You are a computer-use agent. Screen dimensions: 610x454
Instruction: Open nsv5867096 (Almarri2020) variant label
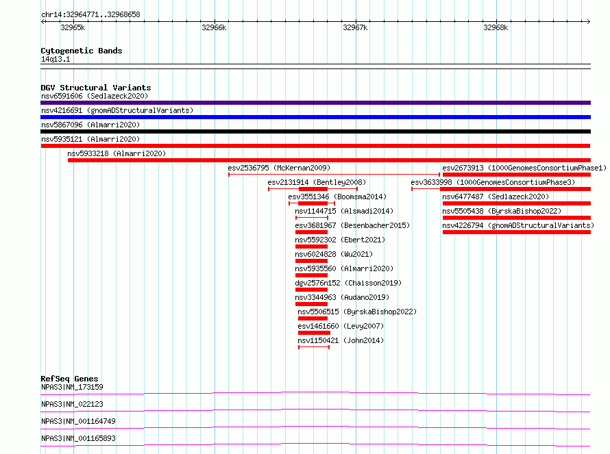(90, 125)
